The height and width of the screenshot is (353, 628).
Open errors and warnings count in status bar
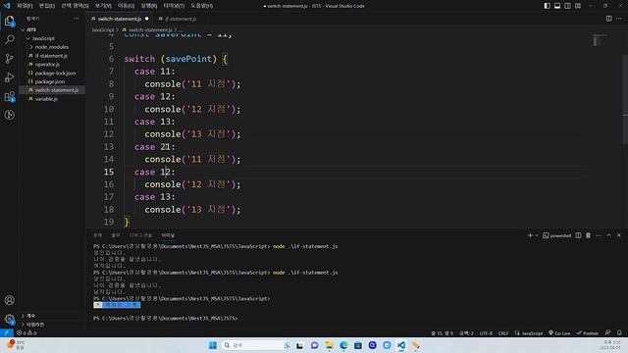pyautogui.click(x=26, y=333)
